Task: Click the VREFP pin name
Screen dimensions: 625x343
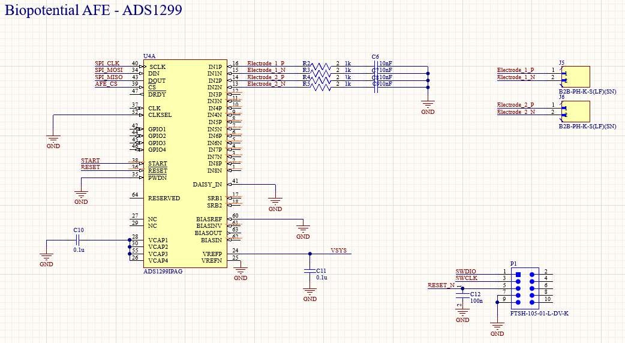Action: pyautogui.click(x=212, y=254)
